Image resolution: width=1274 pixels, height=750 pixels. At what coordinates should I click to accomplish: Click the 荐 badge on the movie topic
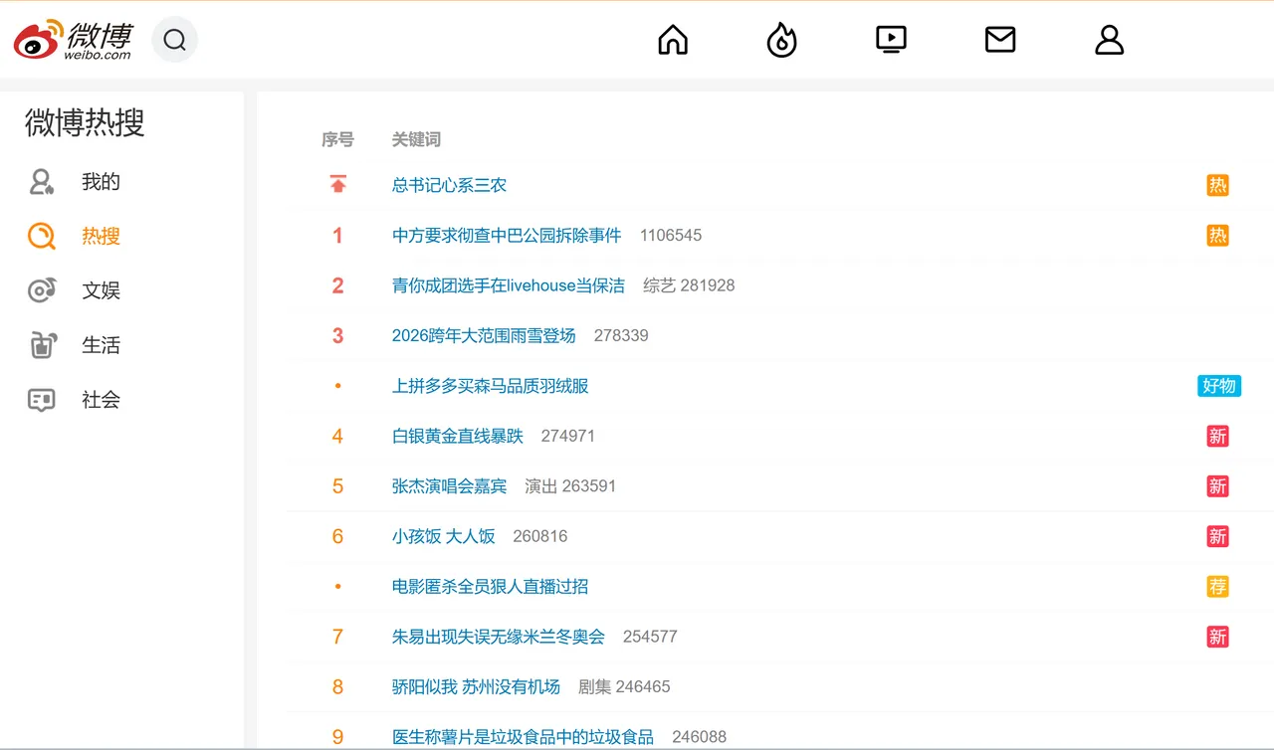(x=1217, y=587)
